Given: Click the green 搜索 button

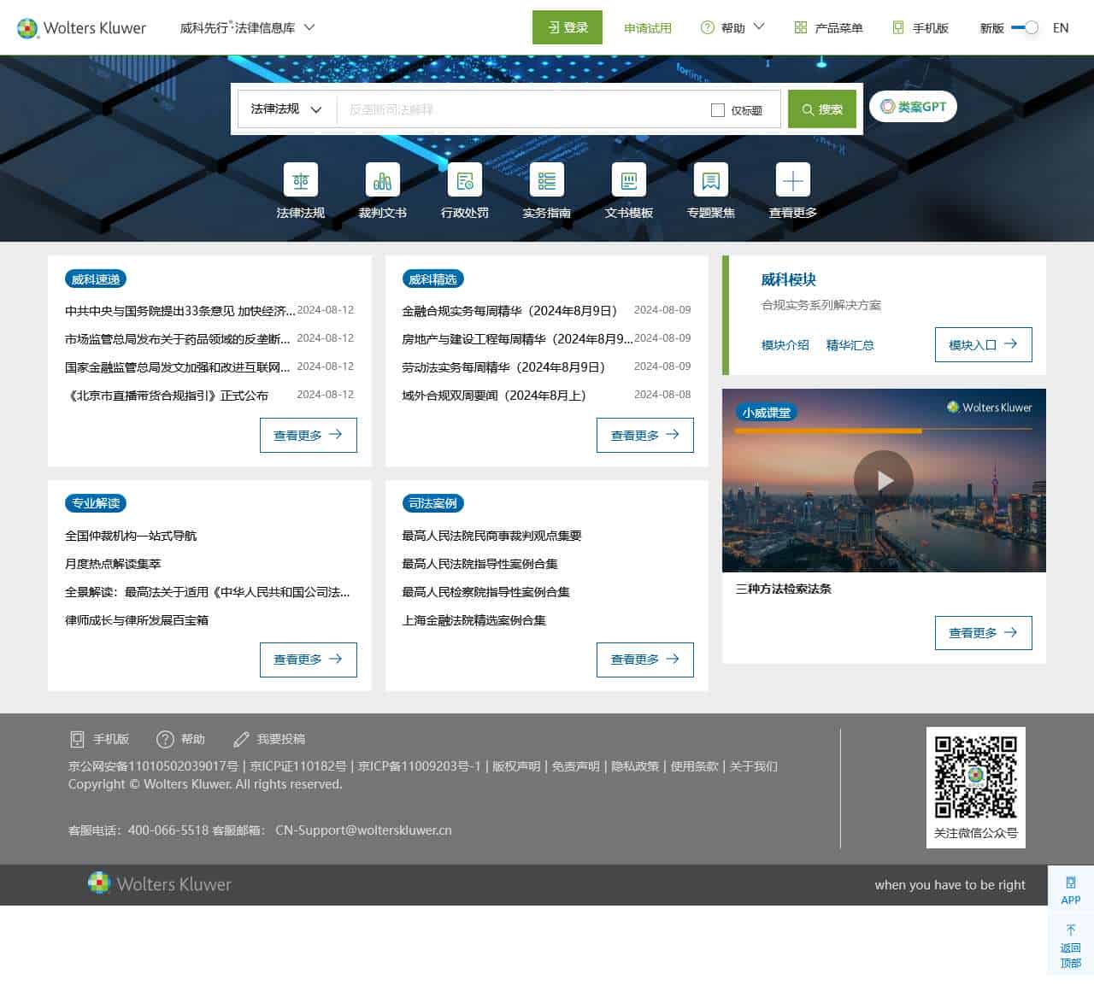Looking at the screenshot, I should pos(822,109).
